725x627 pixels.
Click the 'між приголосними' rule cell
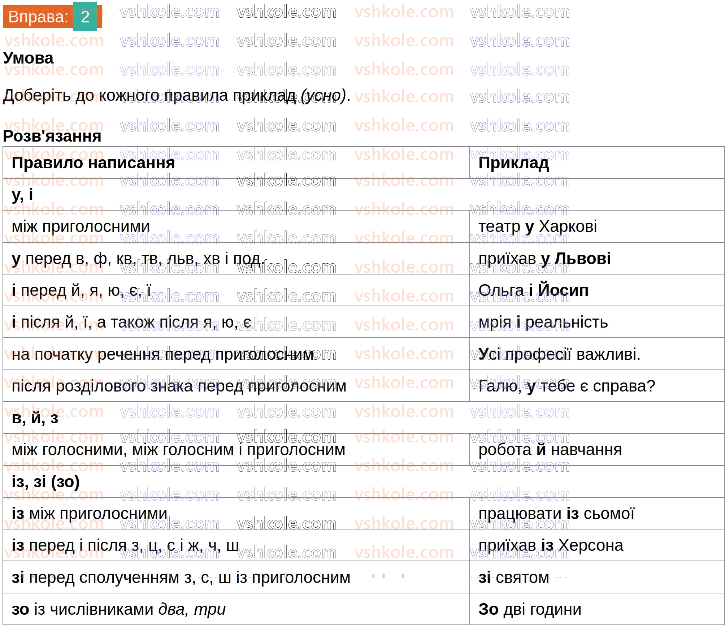[x=81, y=226]
